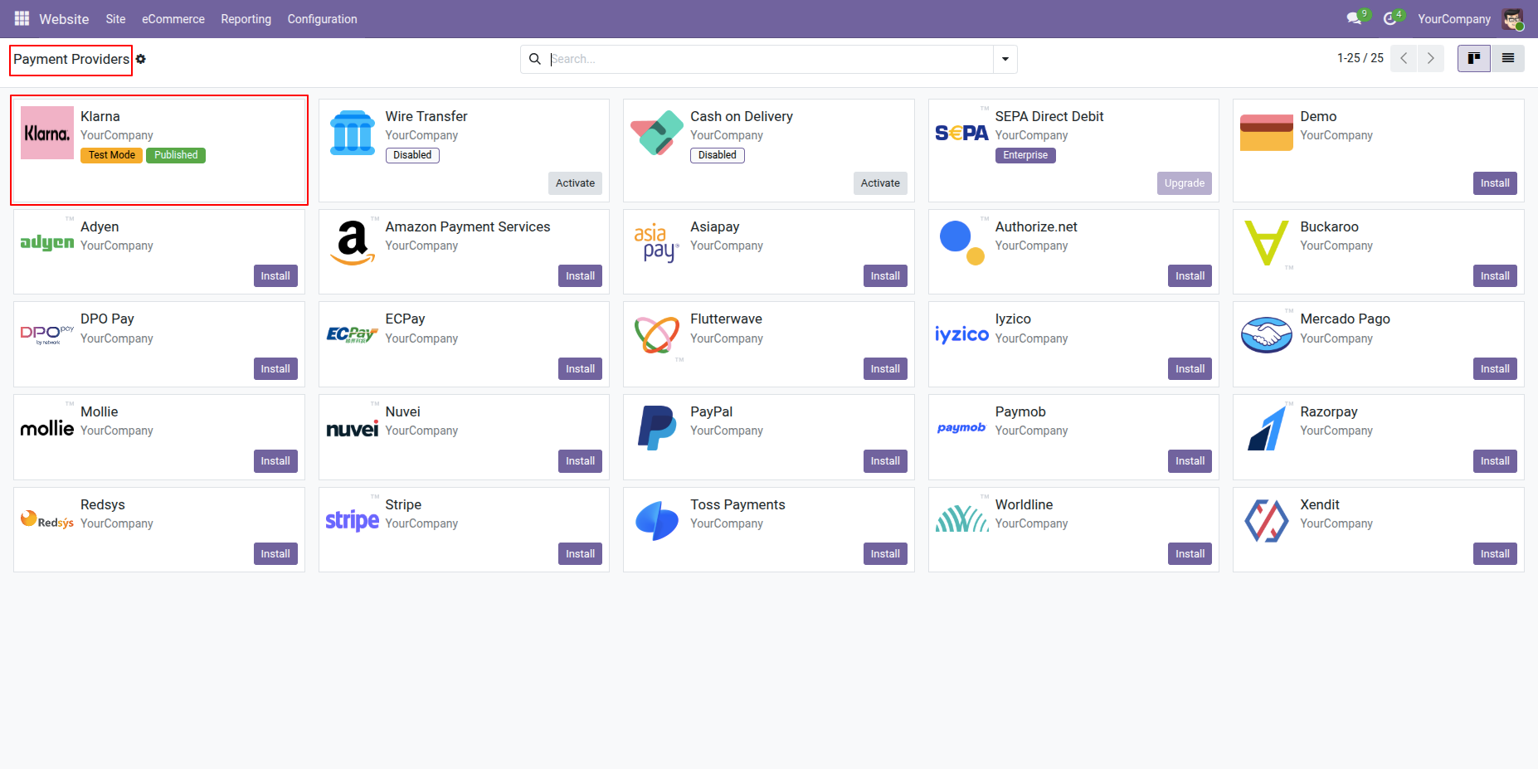The image size is (1538, 769).
Task: Open the Reporting menu
Action: 246,19
